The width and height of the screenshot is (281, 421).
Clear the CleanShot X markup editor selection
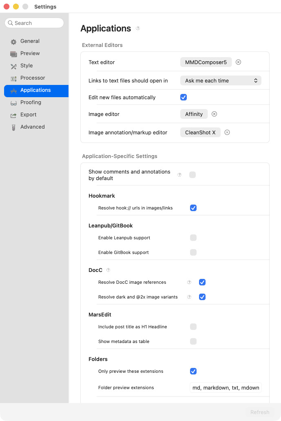(x=227, y=132)
